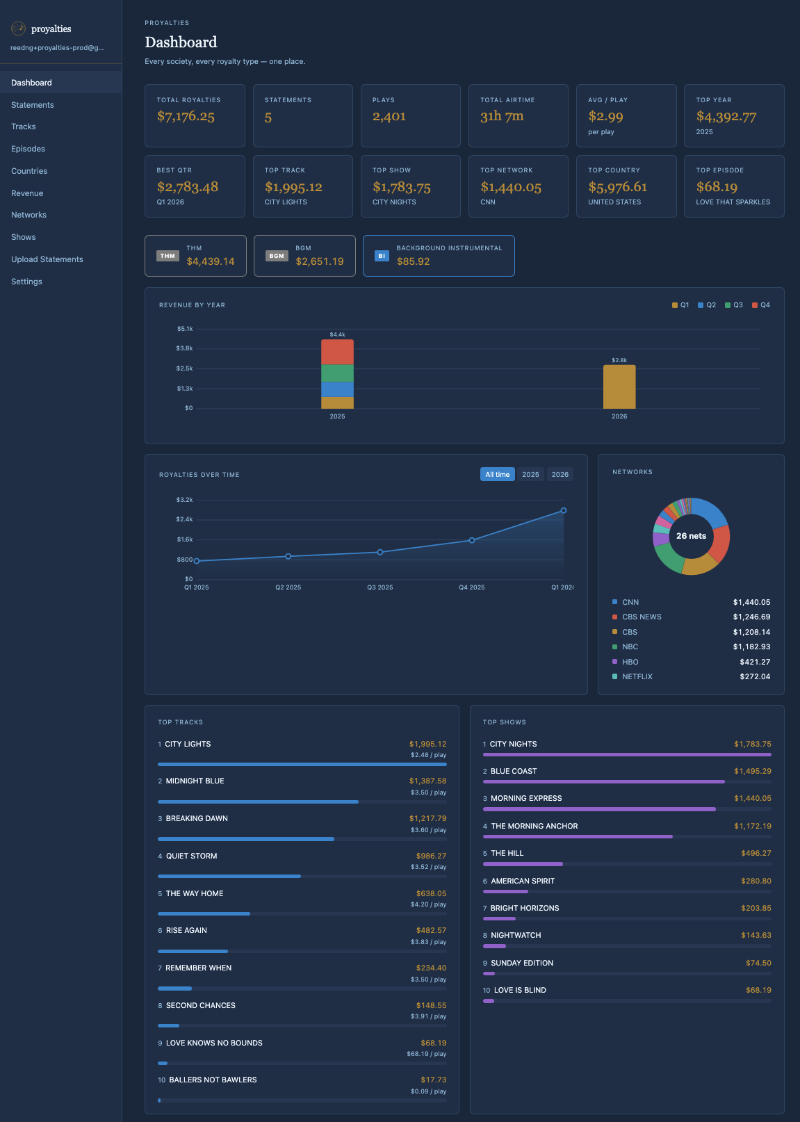This screenshot has width=800, height=1122.
Task: Click Top Show City Nights card
Action: click(x=411, y=186)
